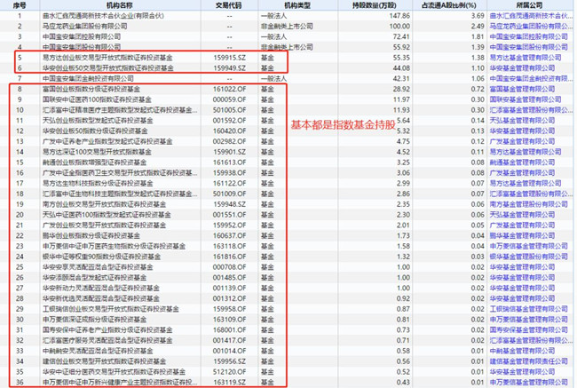Select 华安创业板50交易型开放式指数证券投资基金 in row 6
The width and height of the screenshot is (577, 388).
tap(107, 68)
